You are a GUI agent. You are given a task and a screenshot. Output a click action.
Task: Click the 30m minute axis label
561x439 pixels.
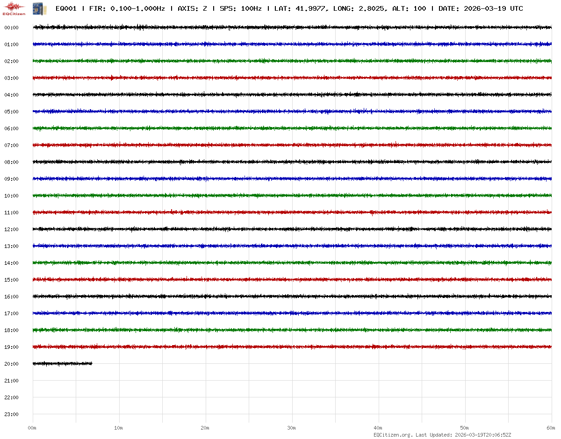tap(292, 428)
